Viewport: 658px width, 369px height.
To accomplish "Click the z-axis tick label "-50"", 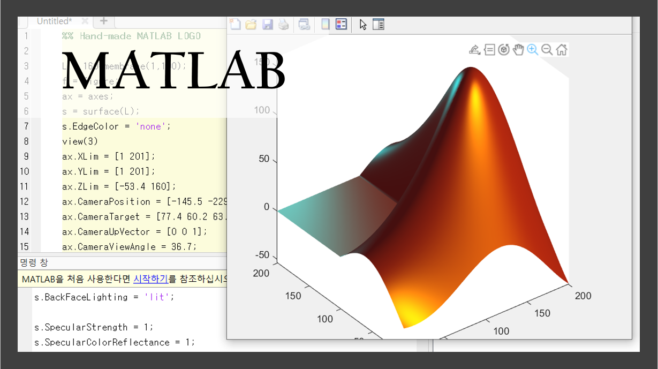I will [x=262, y=255].
